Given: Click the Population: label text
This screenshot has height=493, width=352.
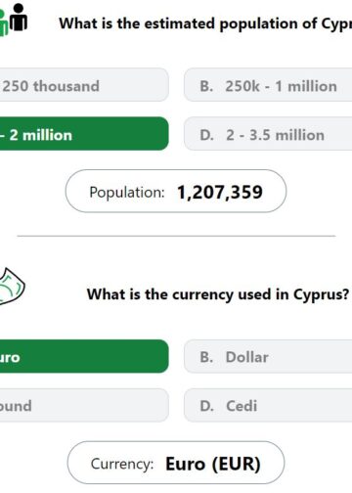Looking at the screenshot, I should pos(127,192).
